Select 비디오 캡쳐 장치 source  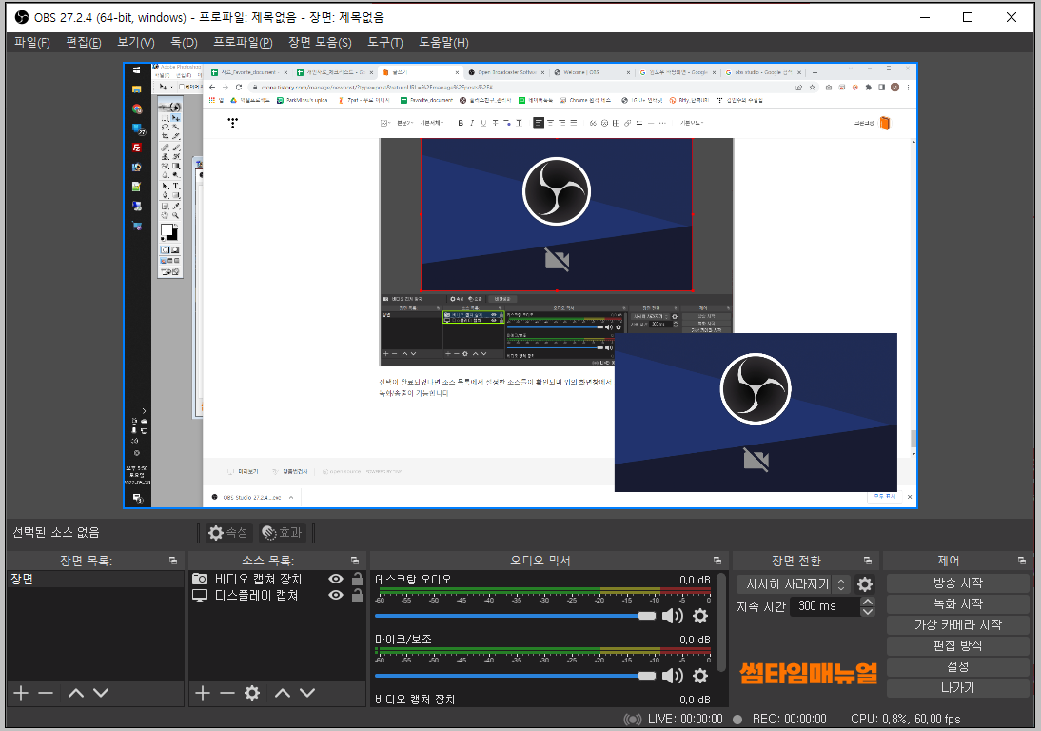tap(257, 579)
